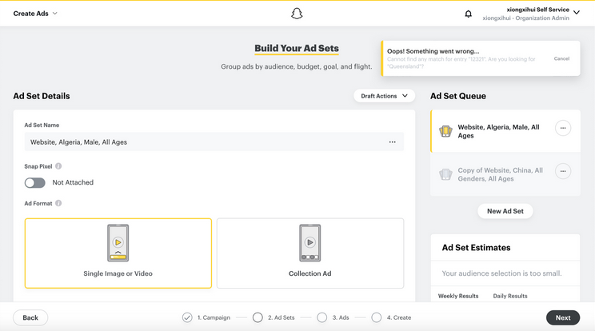Open options for Website, Algeria ad set
The width and height of the screenshot is (595, 331).
(x=563, y=128)
